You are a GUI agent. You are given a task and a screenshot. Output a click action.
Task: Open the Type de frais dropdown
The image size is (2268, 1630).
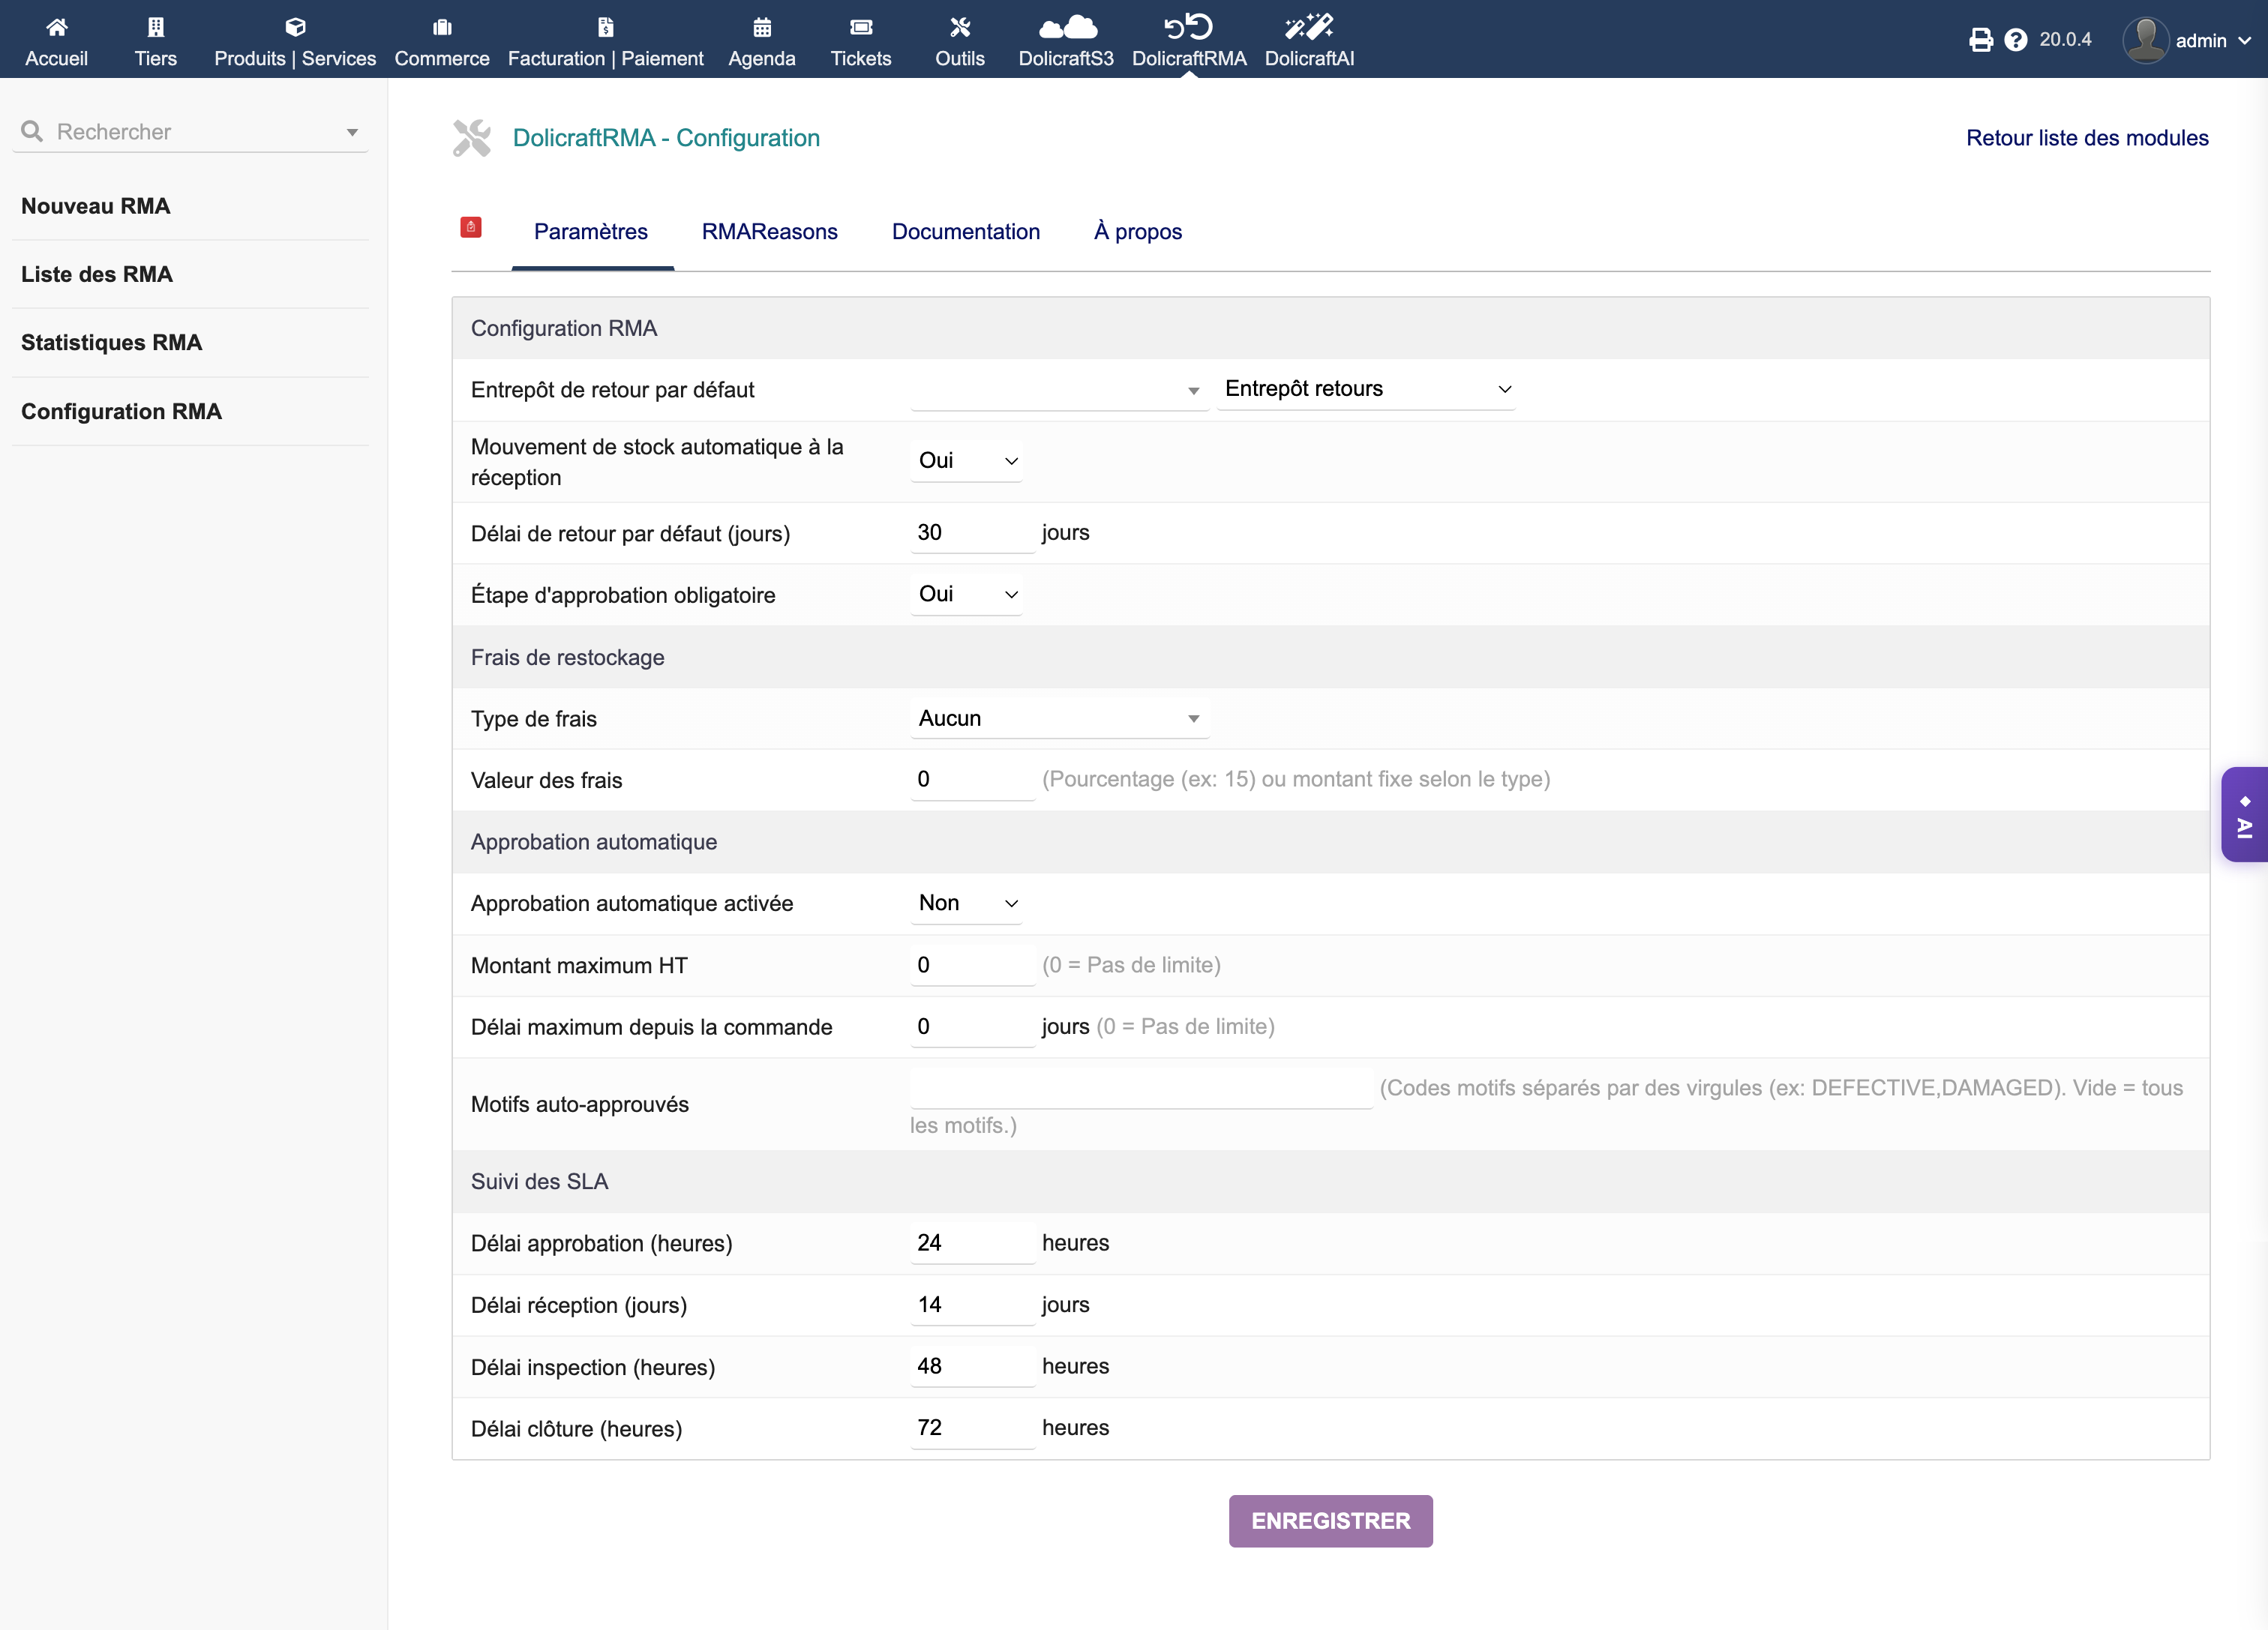[1059, 718]
